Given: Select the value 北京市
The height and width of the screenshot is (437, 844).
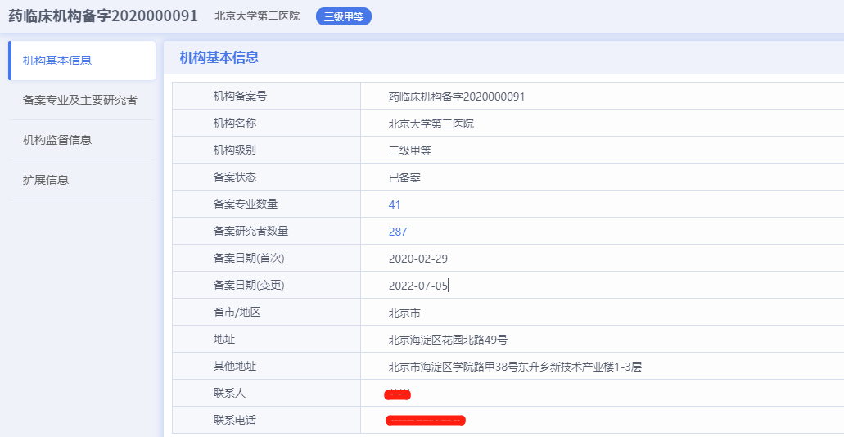Looking at the screenshot, I should pos(404,312).
